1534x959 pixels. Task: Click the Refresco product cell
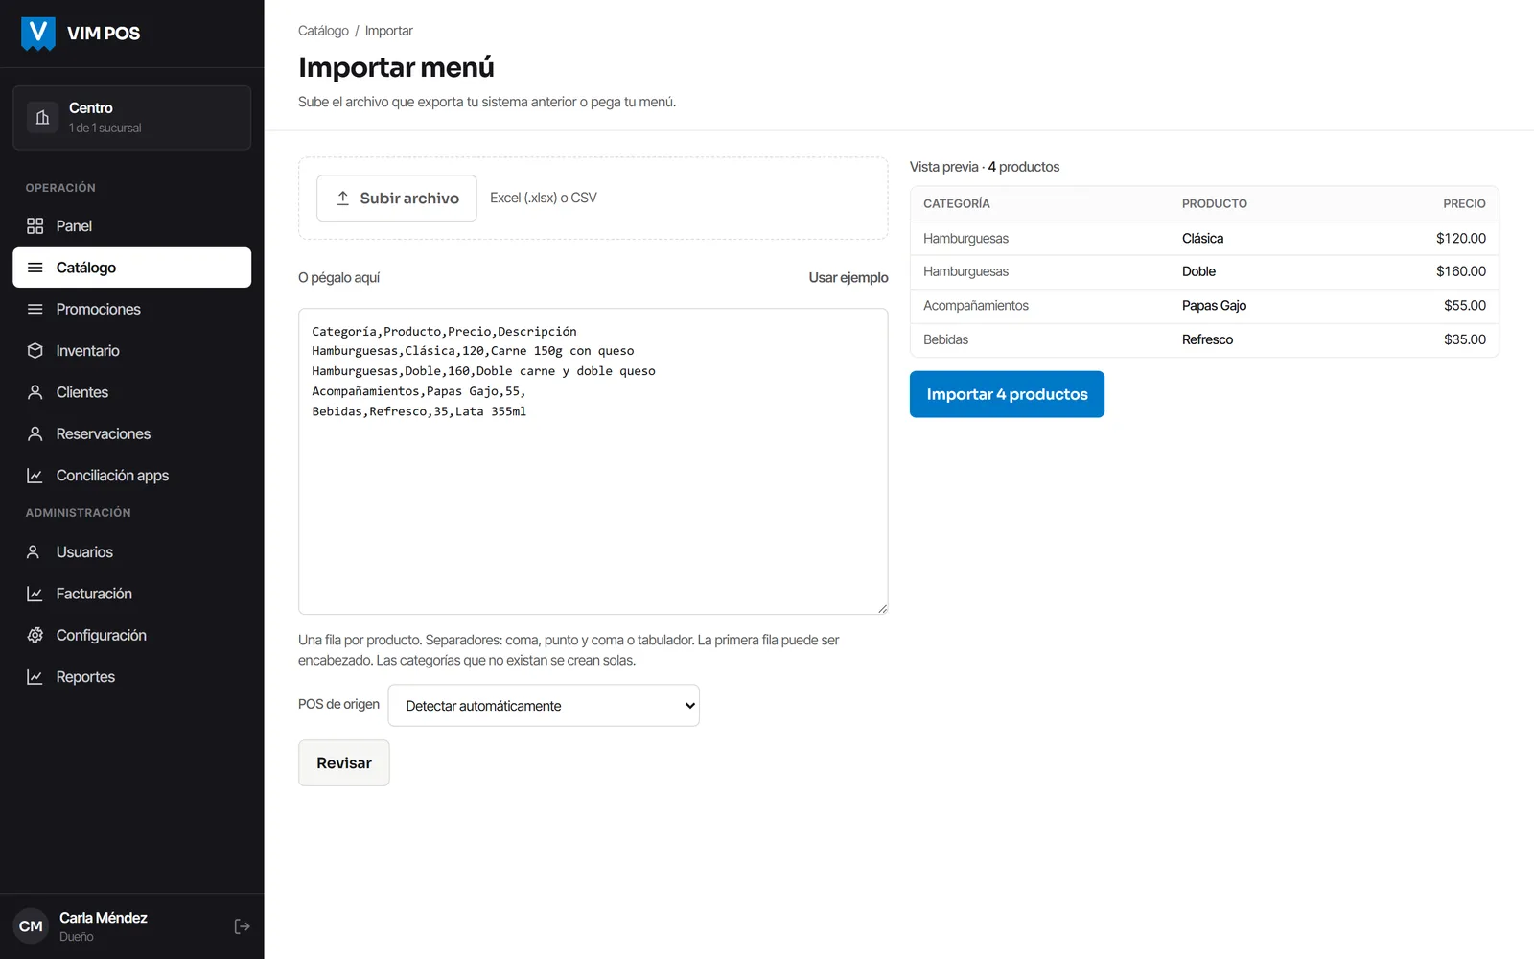(x=1207, y=339)
